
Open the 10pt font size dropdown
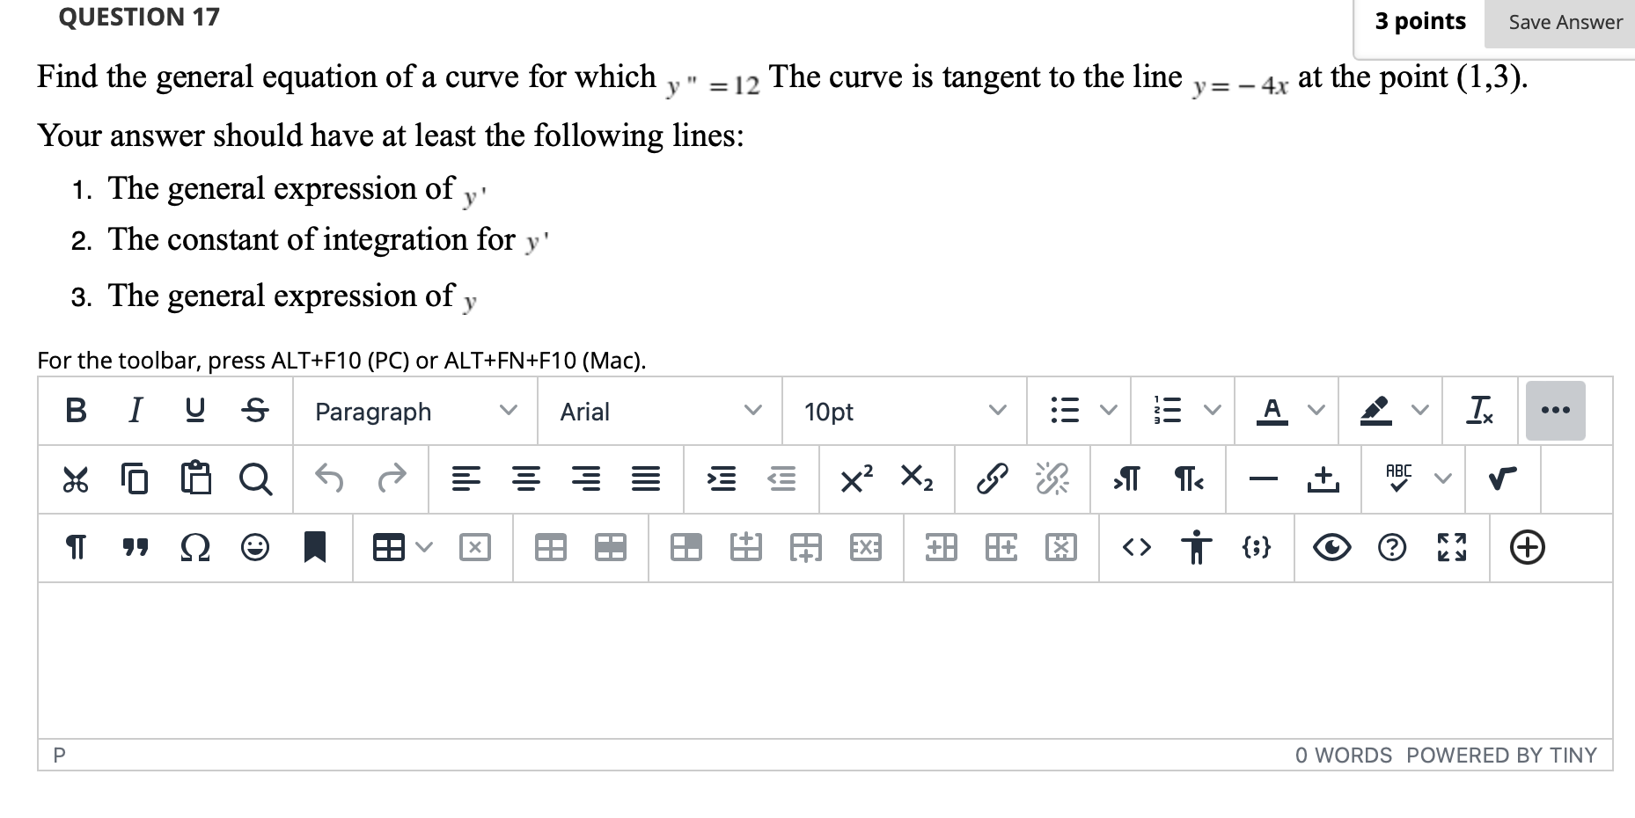point(905,412)
